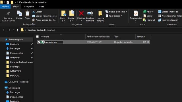Select Este equipo in navigation pane
The height and width of the screenshot is (102, 182).
pyautogui.click(x=14, y=88)
